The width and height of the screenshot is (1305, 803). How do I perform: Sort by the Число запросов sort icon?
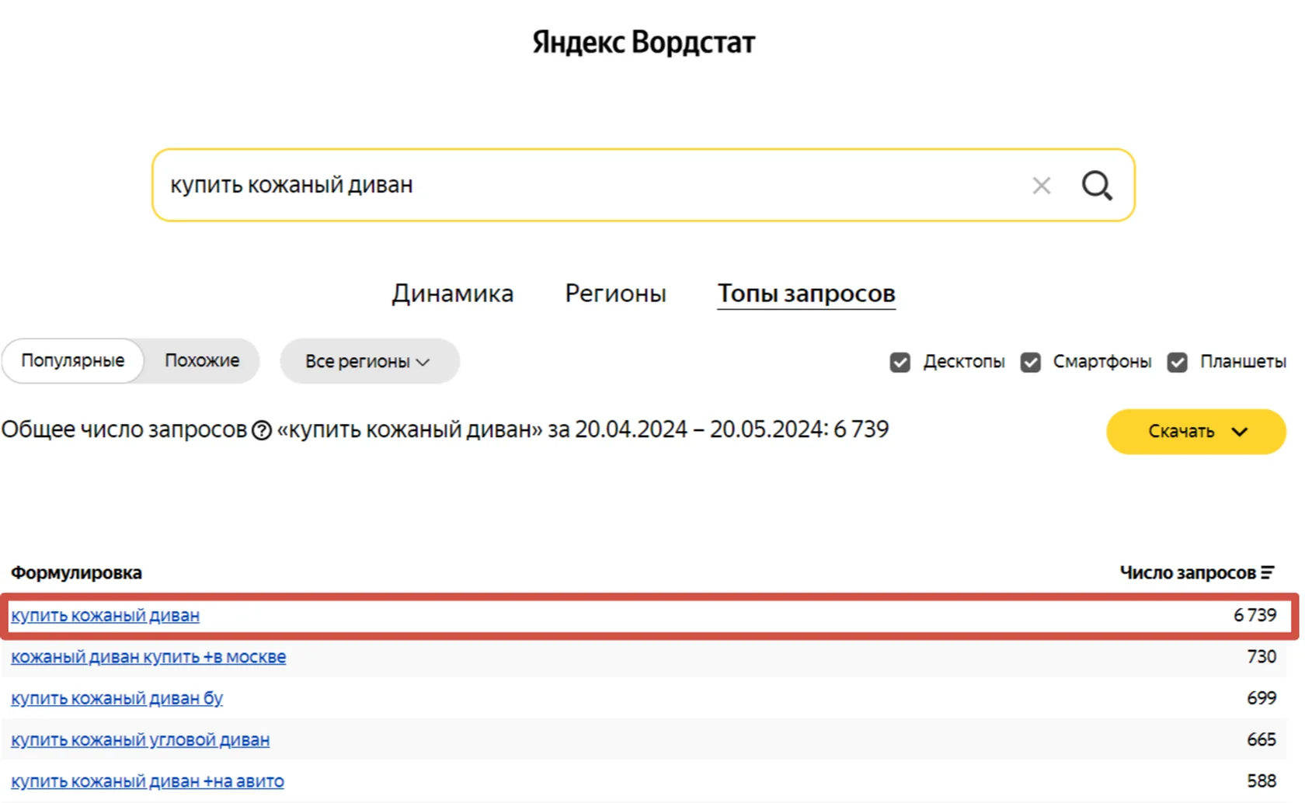[x=1268, y=573]
